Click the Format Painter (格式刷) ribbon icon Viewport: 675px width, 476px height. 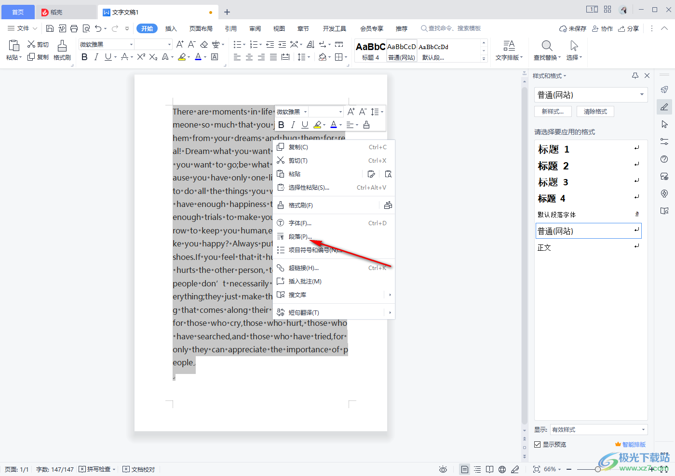62,50
